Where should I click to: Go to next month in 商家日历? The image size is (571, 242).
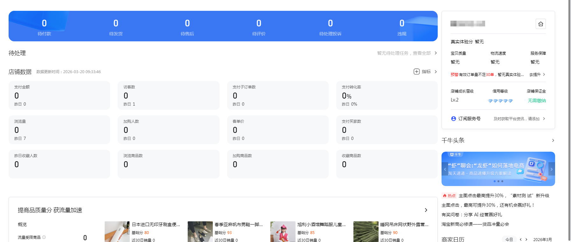pos(526,239)
